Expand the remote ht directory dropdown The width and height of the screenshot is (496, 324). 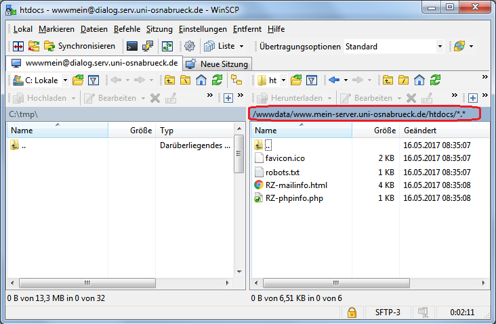tap(283, 80)
